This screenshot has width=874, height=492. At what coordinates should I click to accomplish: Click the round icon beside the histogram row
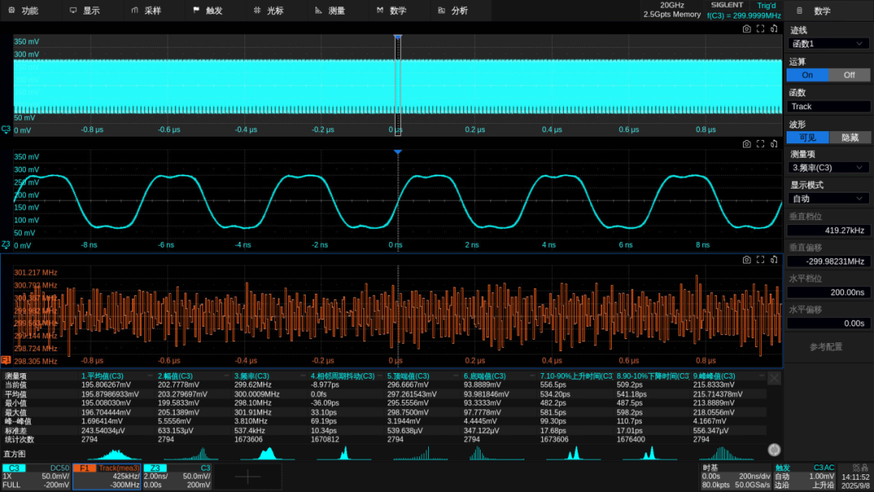tap(774, 450)
